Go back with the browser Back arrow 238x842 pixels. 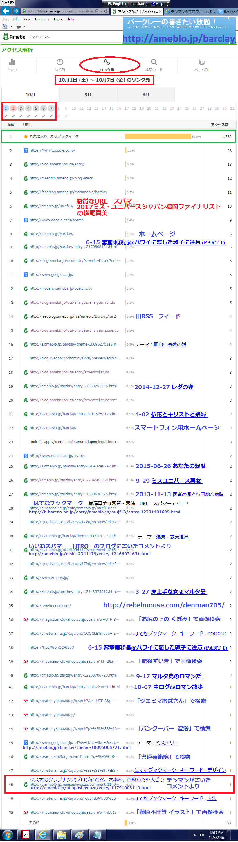(5, 11)
